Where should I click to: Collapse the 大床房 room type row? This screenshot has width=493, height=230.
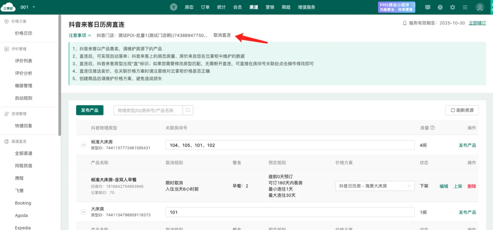83,212
